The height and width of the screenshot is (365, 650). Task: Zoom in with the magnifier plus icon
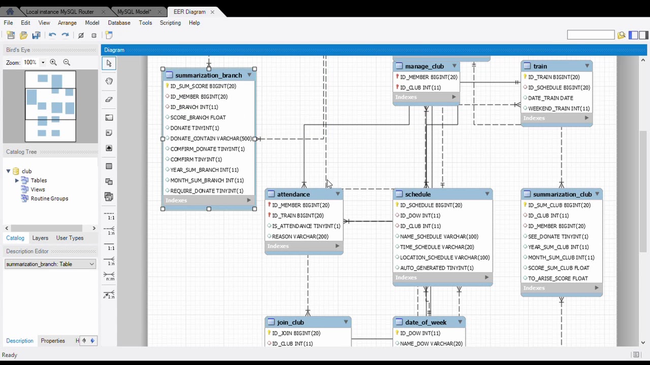tap(53, 62)
